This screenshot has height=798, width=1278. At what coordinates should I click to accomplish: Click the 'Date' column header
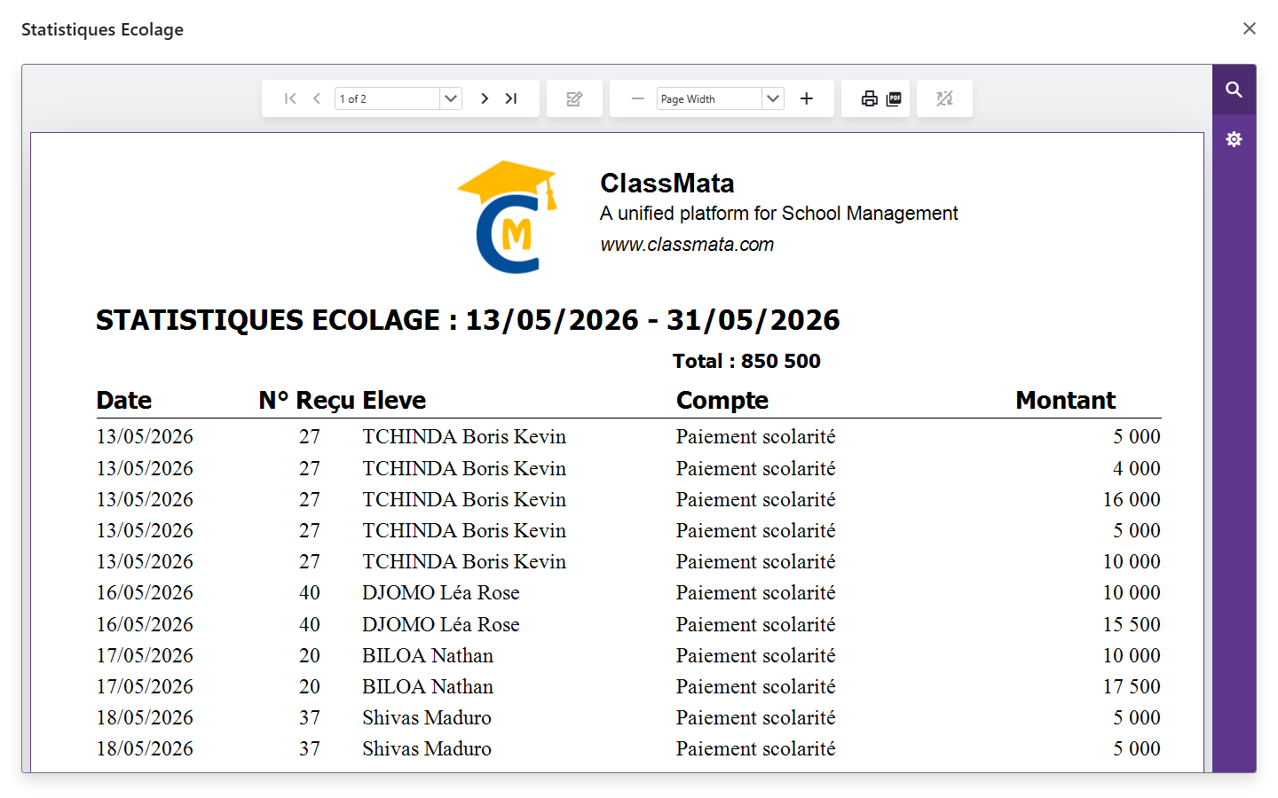pos(124,401)
